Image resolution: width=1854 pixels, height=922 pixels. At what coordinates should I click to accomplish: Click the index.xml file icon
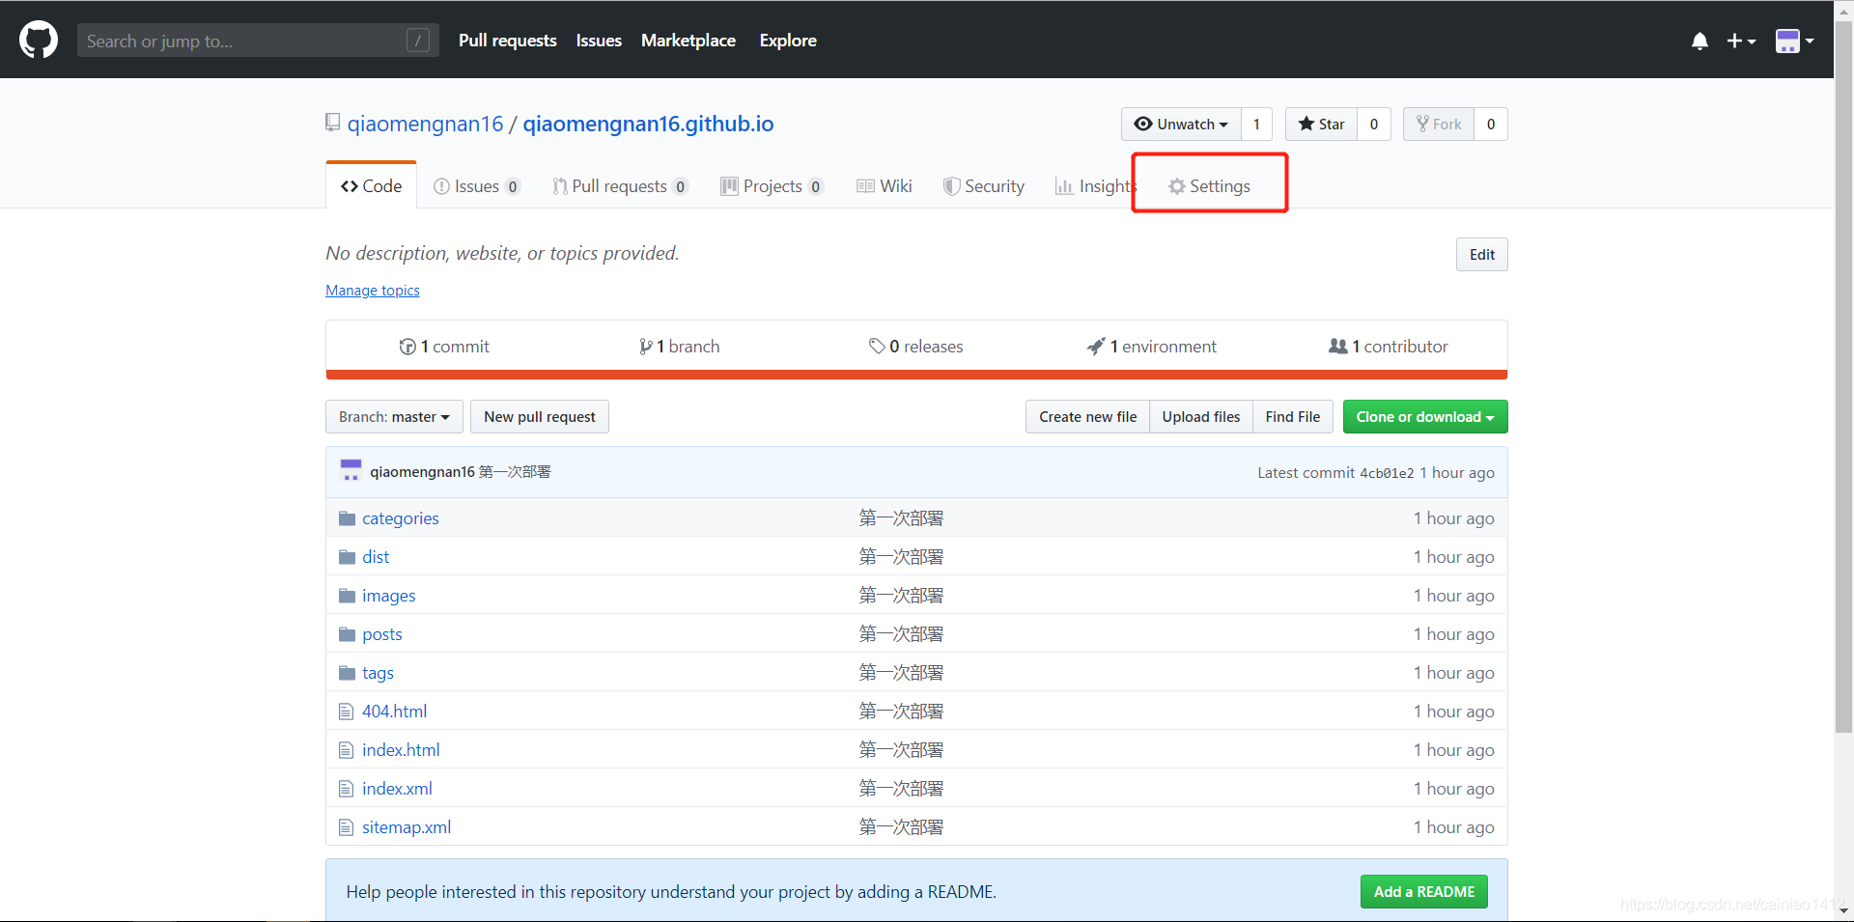click(347, 789)
